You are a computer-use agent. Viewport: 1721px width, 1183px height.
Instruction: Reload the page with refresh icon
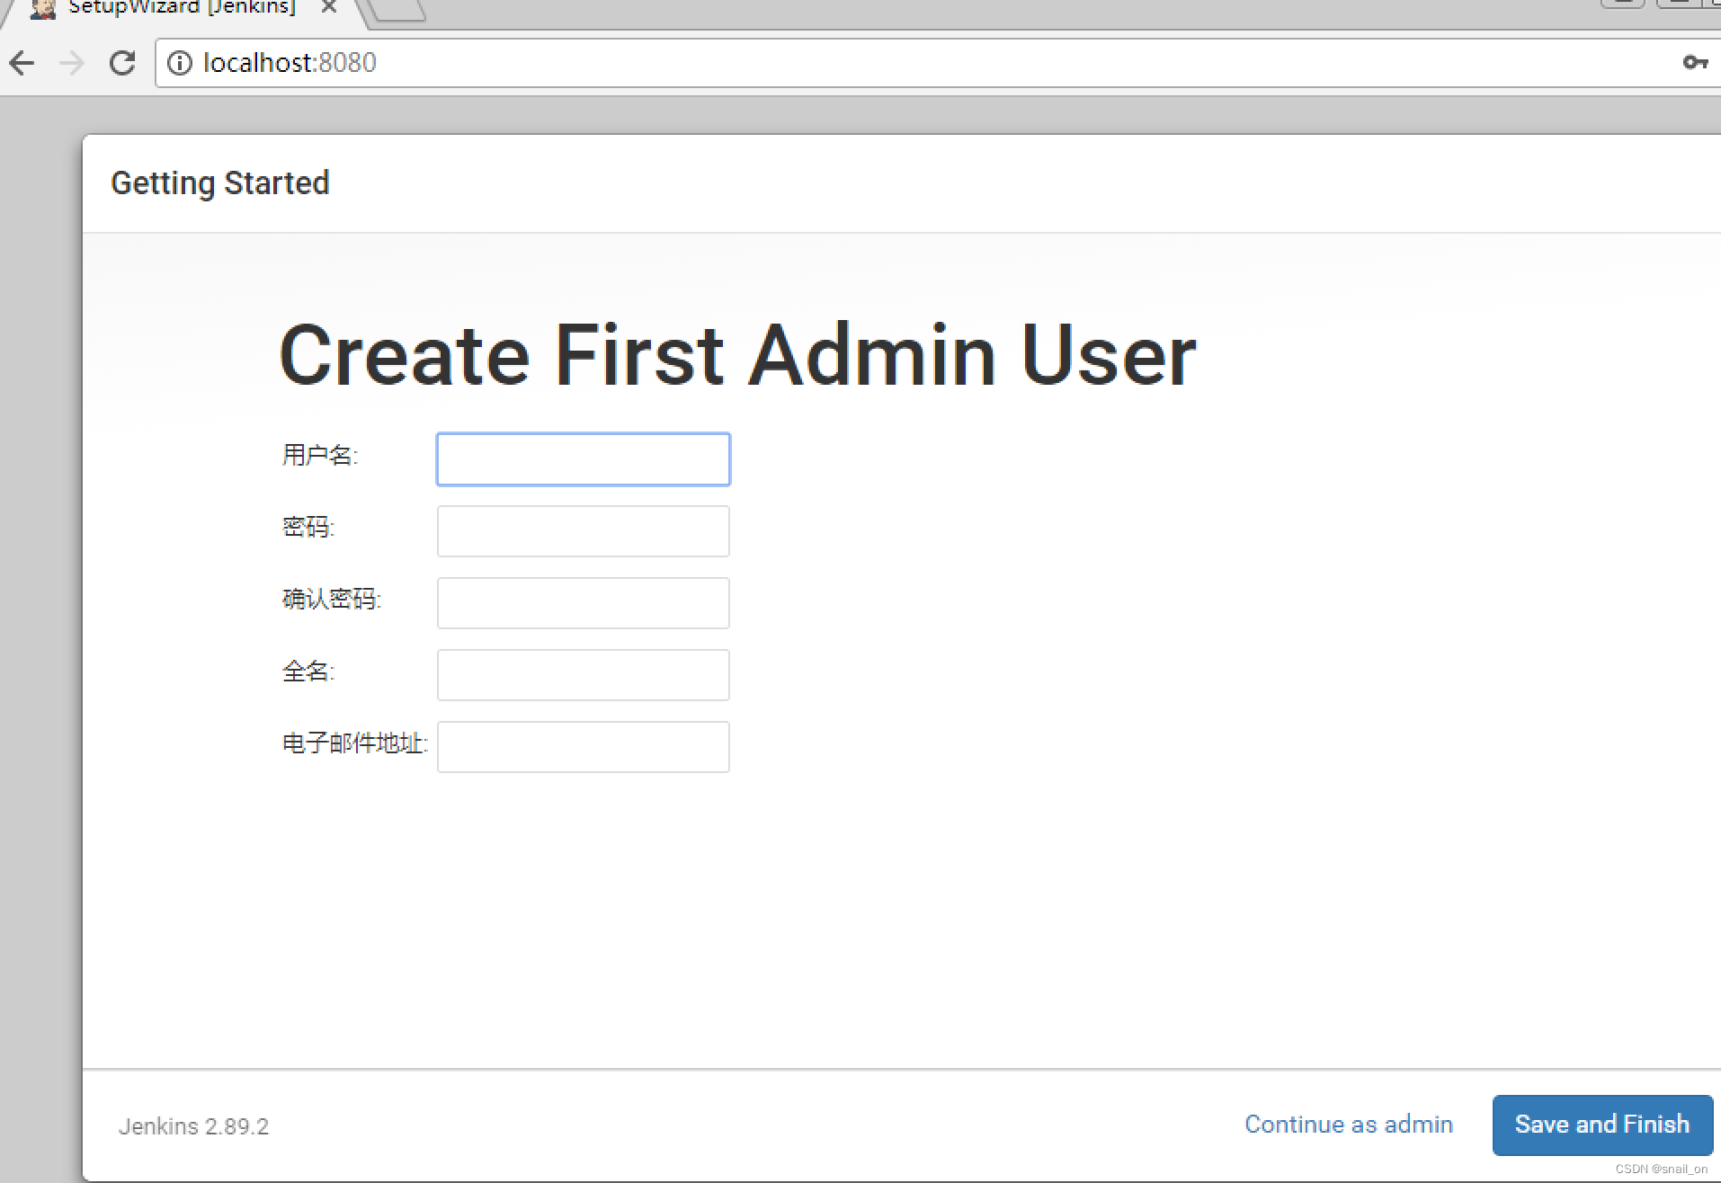coord(122,63)
